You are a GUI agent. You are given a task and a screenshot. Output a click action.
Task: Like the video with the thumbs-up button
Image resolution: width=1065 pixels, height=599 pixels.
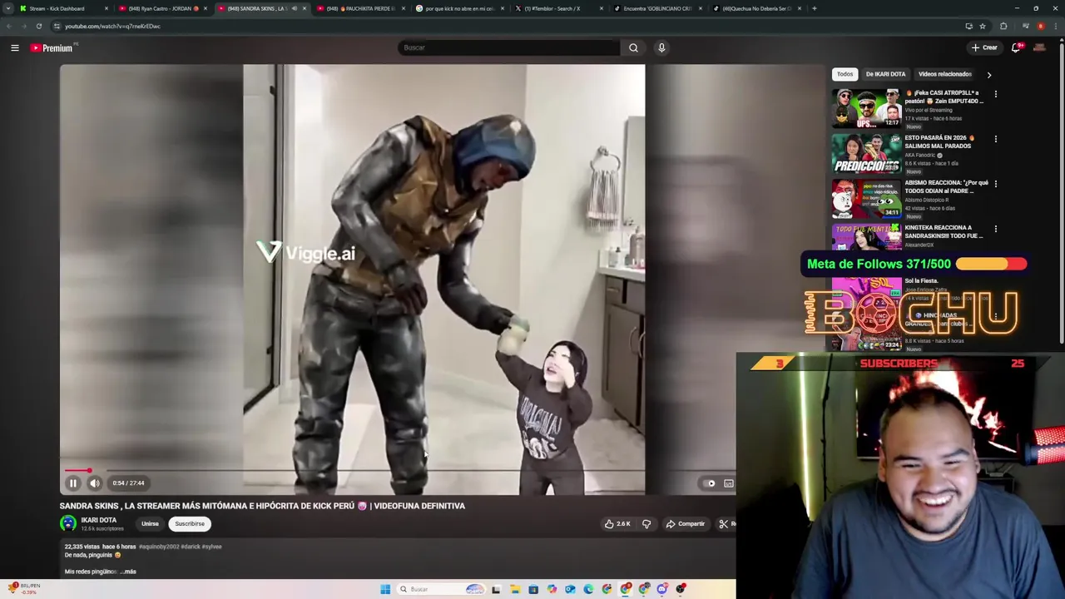(x=617, y=524)
